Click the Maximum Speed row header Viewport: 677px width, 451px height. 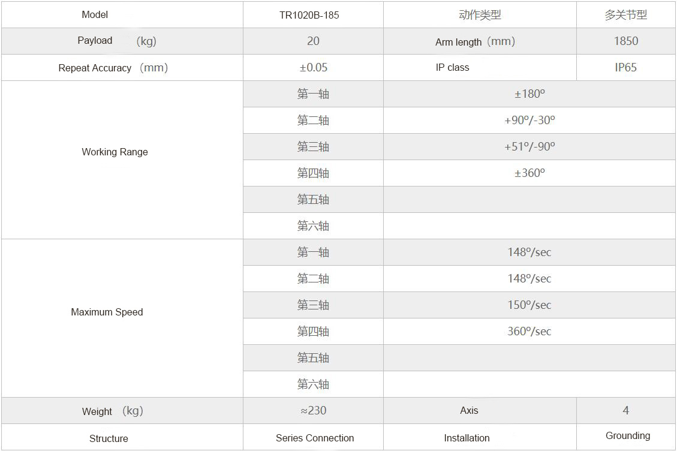pos(122,318)
